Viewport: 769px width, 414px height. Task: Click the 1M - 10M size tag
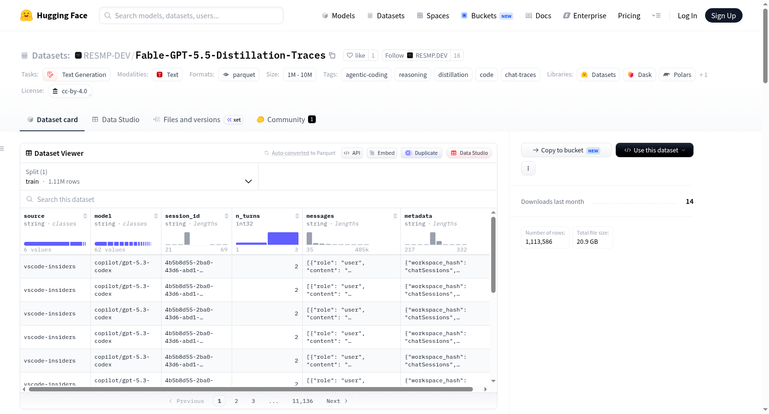(x=300, y=75)
